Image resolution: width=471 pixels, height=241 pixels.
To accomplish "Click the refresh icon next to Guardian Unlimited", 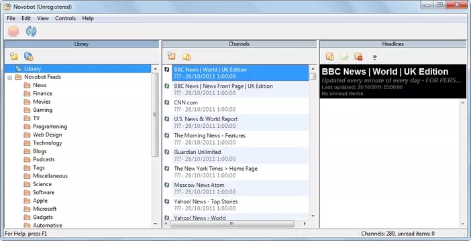I will (167, 152).
